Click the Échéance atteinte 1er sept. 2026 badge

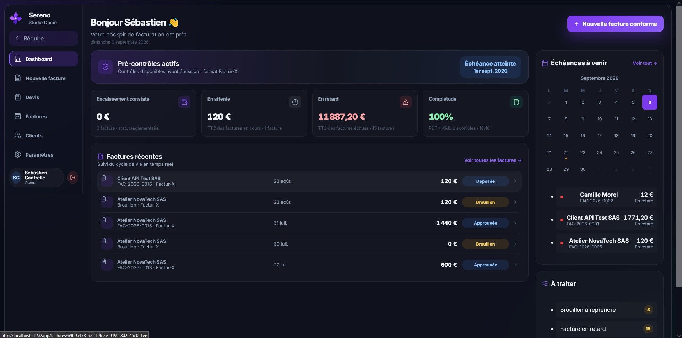pyautogui.click(x=490, y=67)
